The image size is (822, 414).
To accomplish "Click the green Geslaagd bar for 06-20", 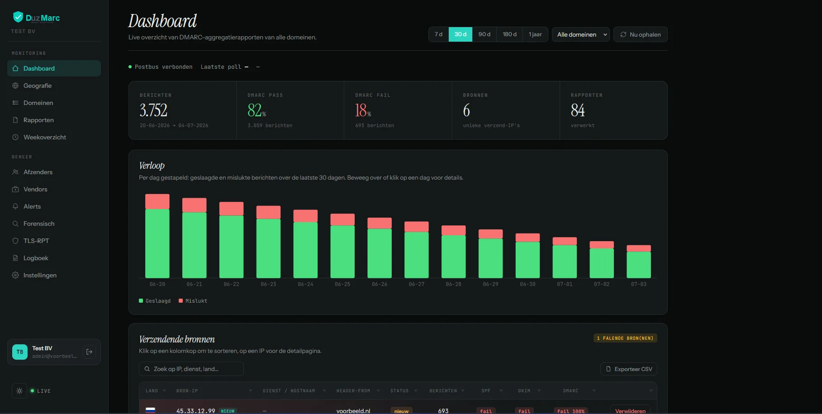I will pyautogui.click(x=157, y=243).
